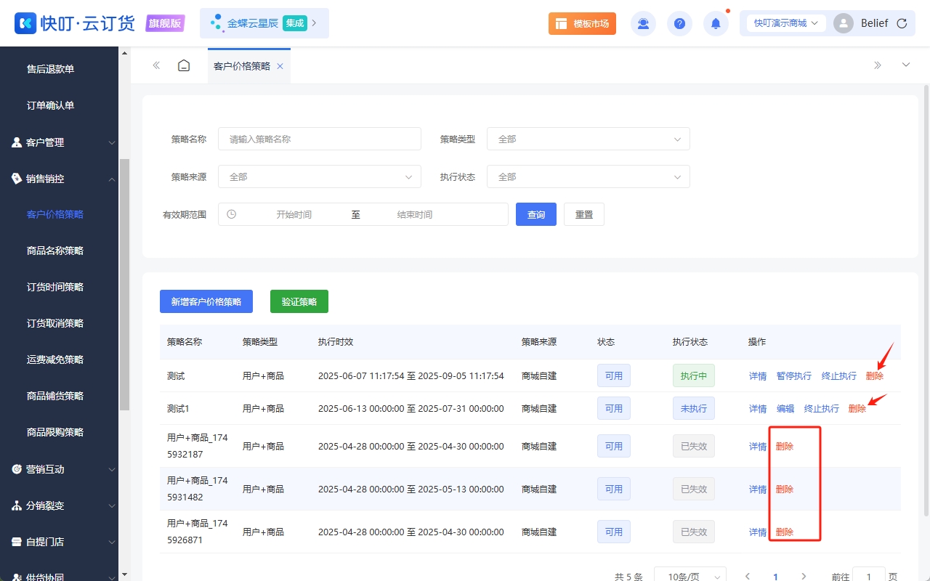Open 售后退款单 in the sidebar

[x=51, y=69]
